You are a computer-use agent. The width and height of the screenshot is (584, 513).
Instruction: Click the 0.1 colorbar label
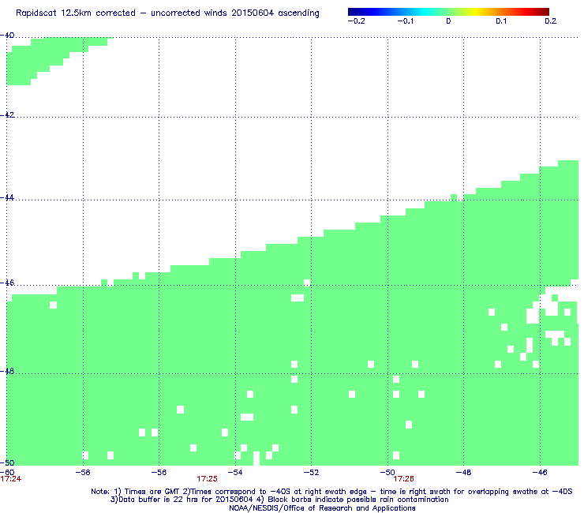coord(501,21)
